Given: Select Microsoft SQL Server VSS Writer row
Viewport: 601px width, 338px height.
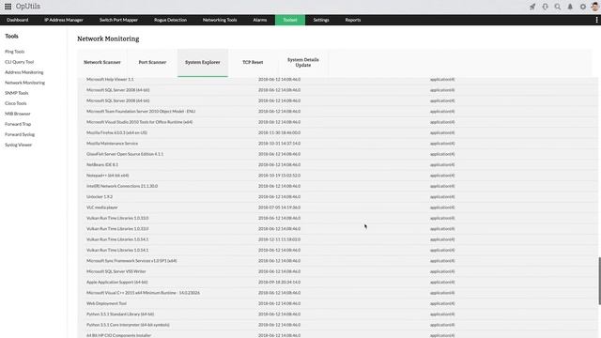Looking at the screenshot, I should point(338,271).
